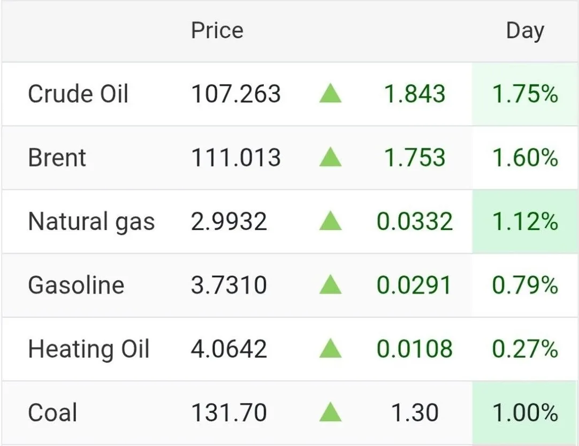The height and width of the screenshot is (446, 579).
Task: Click the green up arrow for Crude Oil
Action: click(330, 94)
